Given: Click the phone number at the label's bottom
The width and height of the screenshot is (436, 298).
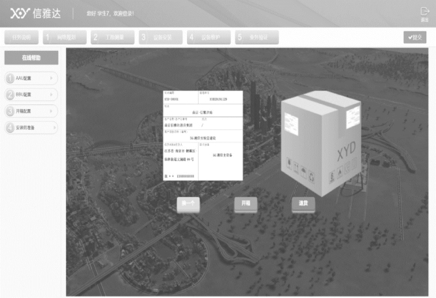Looking at the screenshot, I should point(186,176).
